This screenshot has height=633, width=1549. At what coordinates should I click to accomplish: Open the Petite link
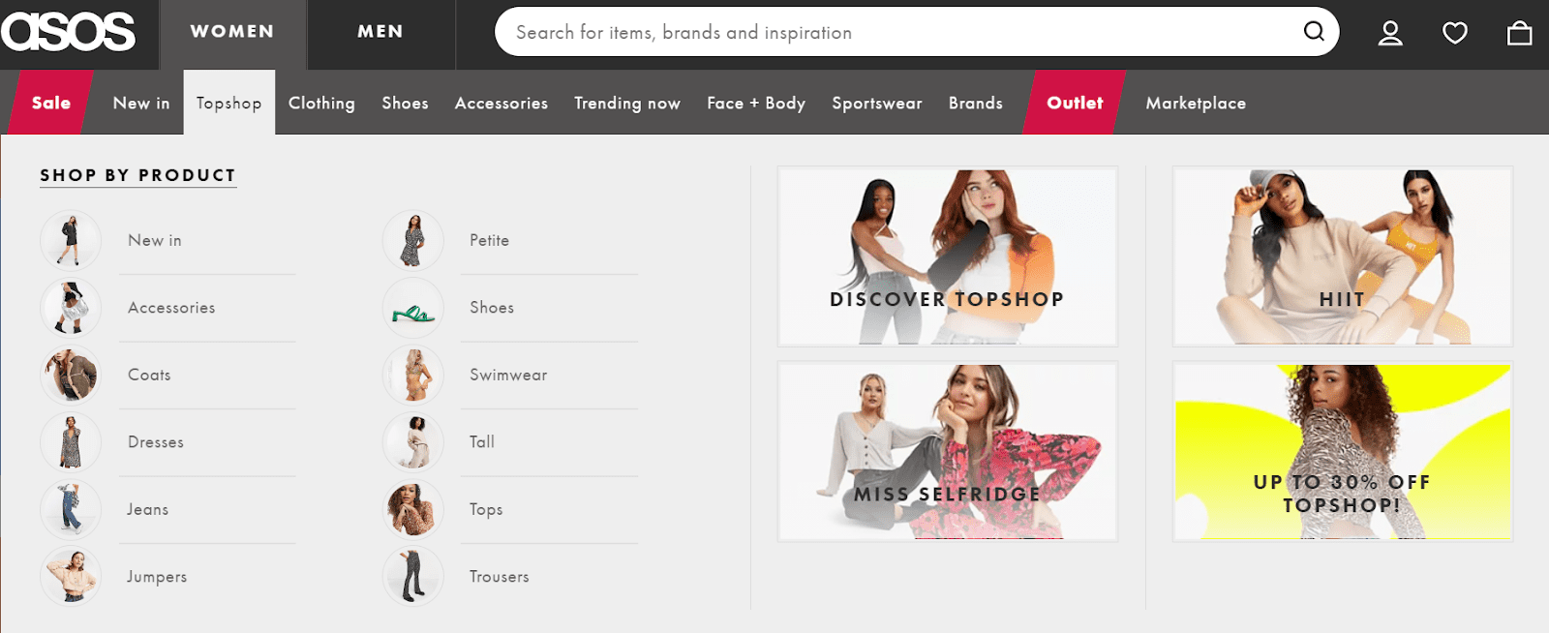489,240
